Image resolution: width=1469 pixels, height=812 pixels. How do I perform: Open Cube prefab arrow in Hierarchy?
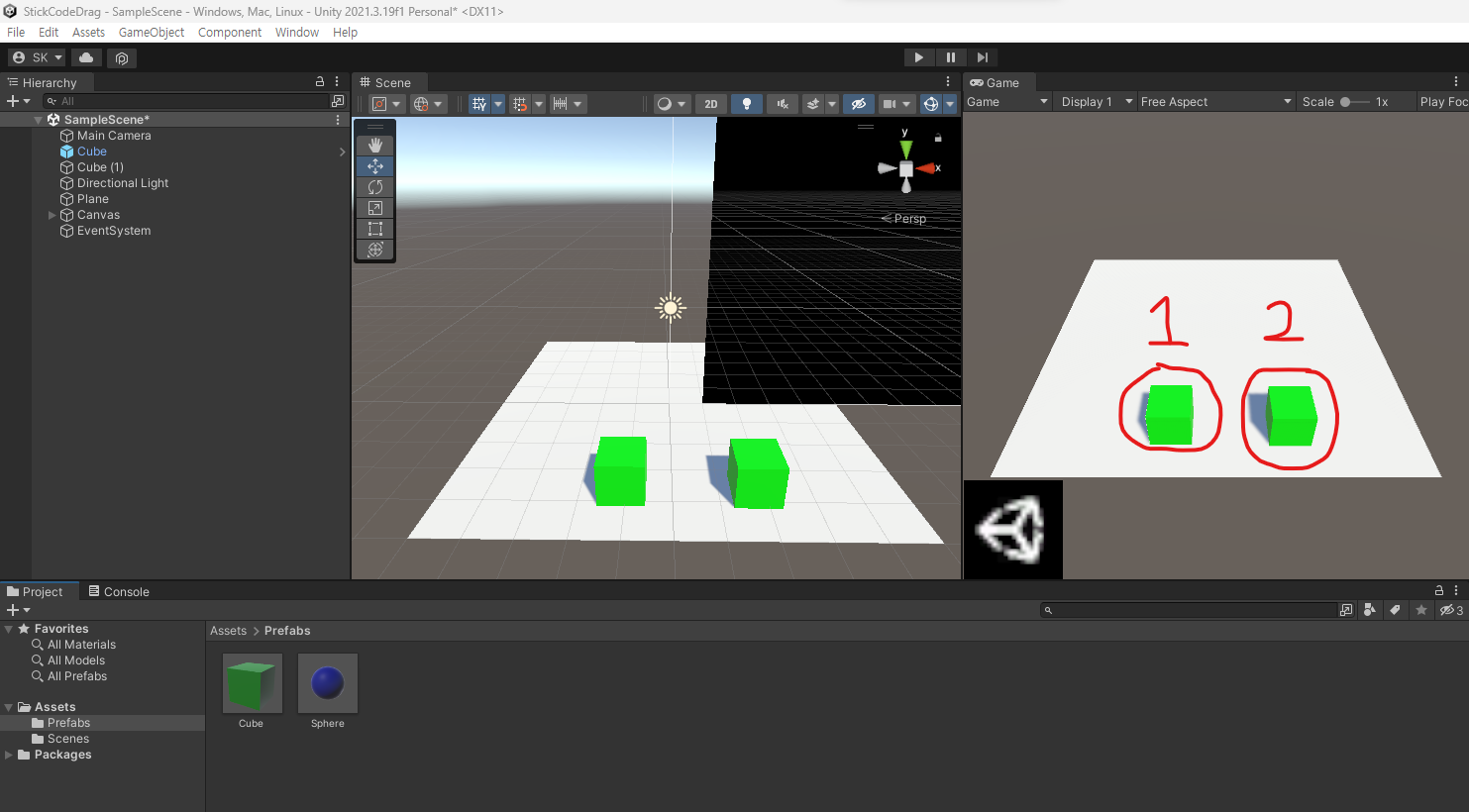(x=342, y=152)
